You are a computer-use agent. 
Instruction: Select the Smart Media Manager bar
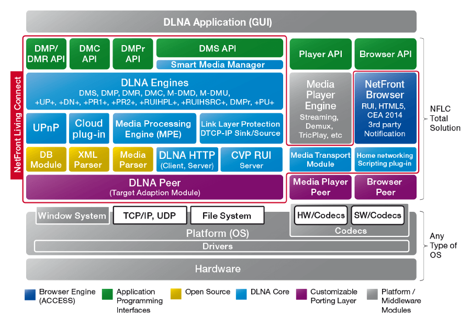click(219, 65)
